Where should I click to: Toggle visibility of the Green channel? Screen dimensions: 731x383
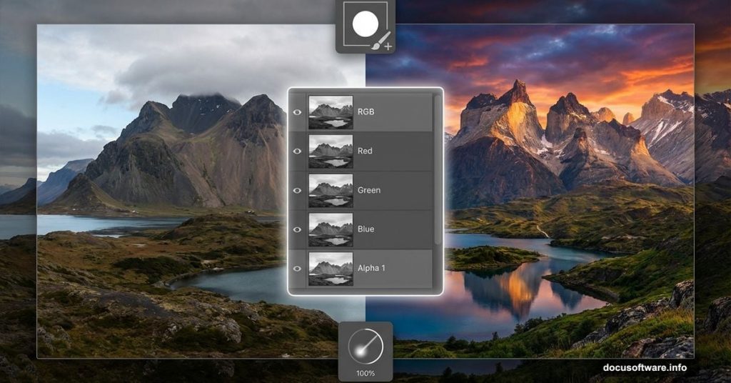coord(298,190)
